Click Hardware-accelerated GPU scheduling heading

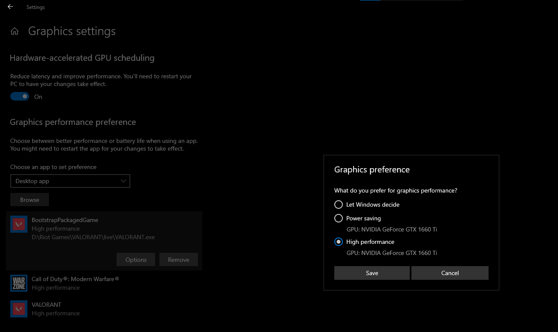pos(82,58)
